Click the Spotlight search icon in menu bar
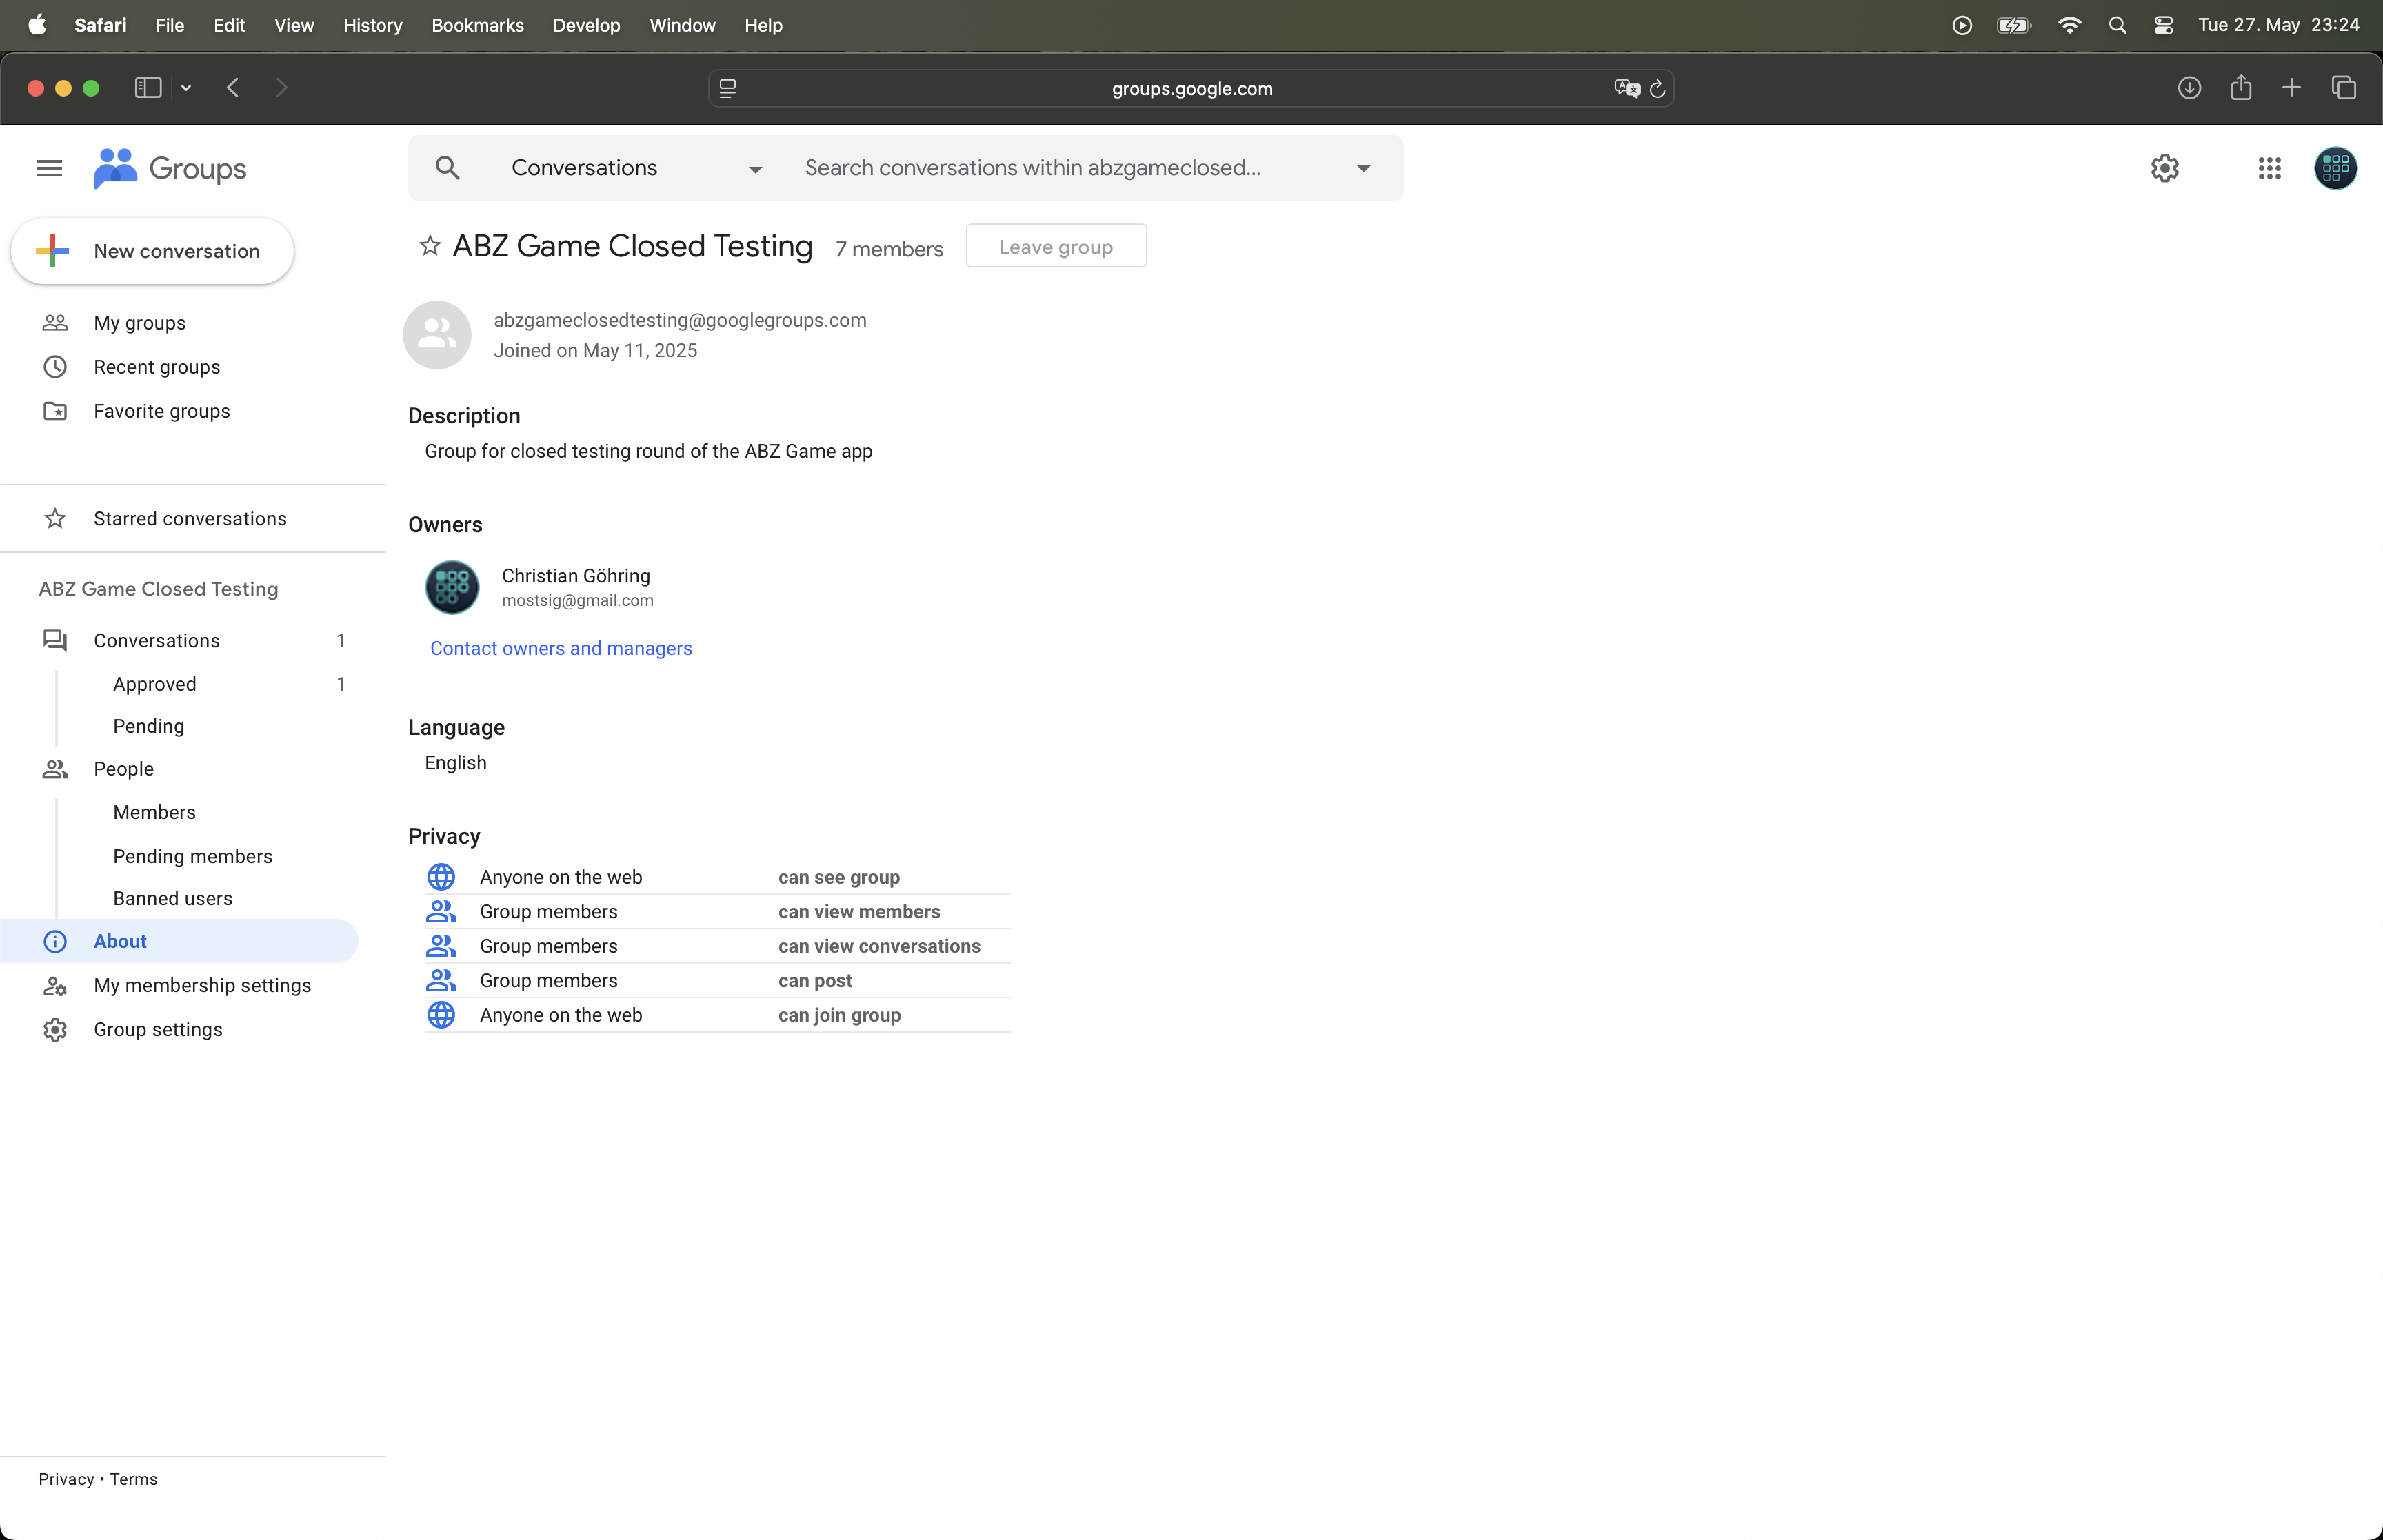2383x1540 pixels. (2117, 25)
